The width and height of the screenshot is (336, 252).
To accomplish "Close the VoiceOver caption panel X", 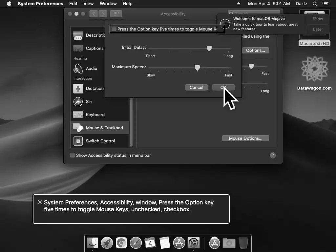I will 40,202.
